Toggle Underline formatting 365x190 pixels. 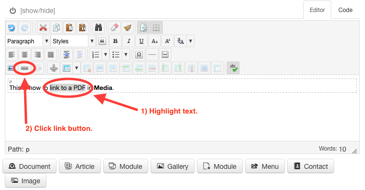(x=141, y=41)
